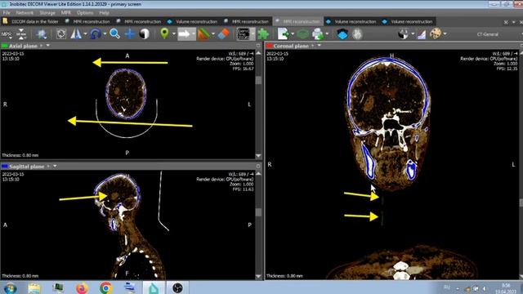Click the export document icon
Image resolution: width=523 pixels, height=294 pixels.
pos(284,34)
